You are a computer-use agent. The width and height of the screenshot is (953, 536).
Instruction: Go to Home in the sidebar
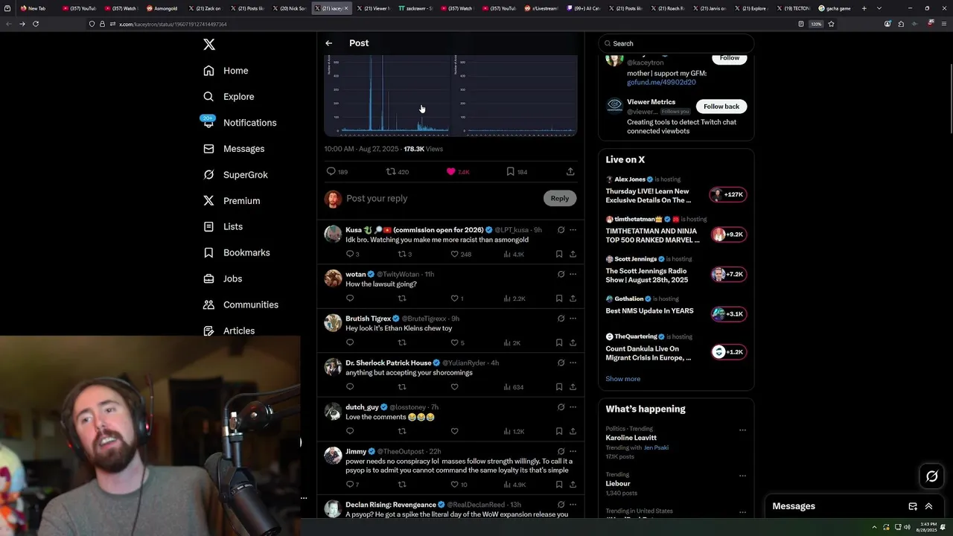coord(226,71)
